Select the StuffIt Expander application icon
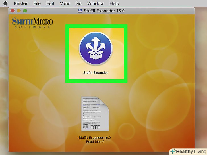This screenshot has width=207, height=155. coord(96,48)
